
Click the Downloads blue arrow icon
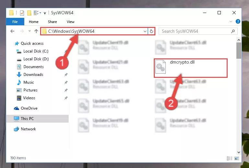[19, 75]
